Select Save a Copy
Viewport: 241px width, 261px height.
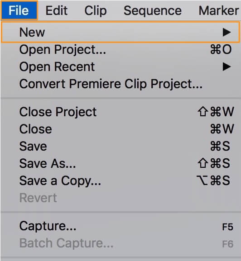120,180
